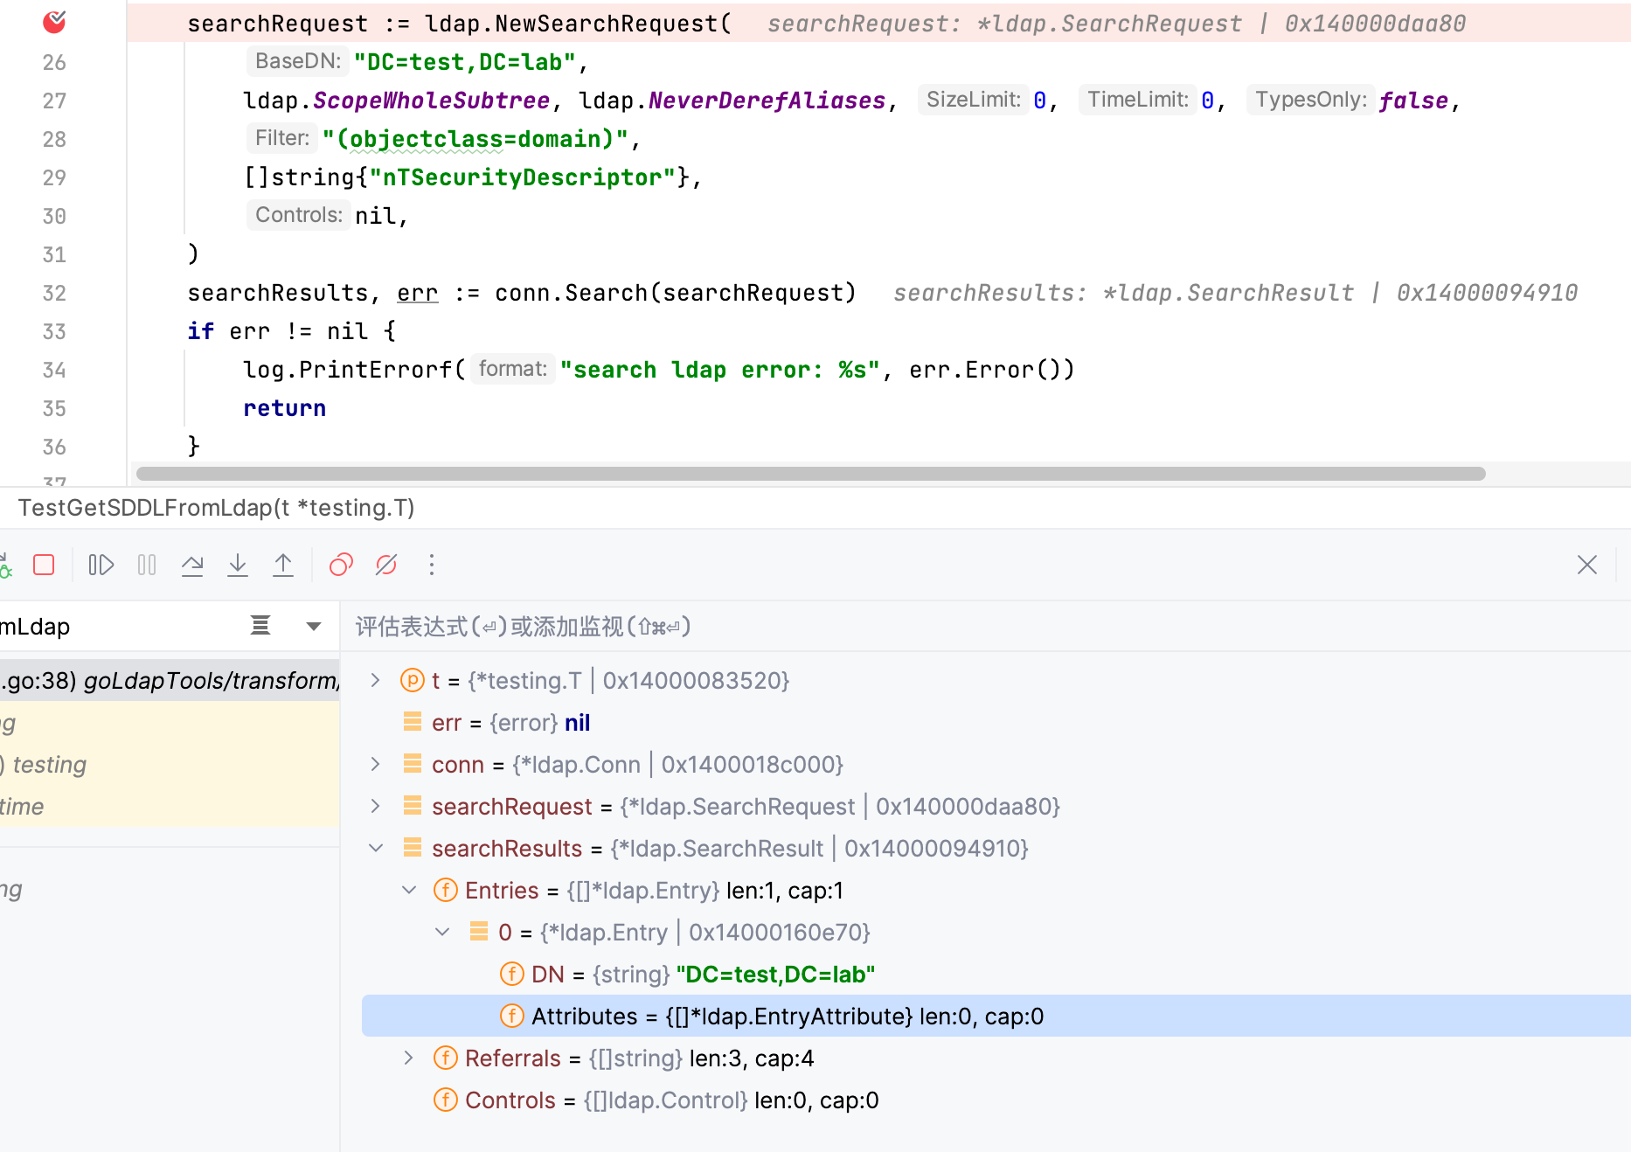Viewport: 1631px width, 1152px height.
Task: Click the field icon beside Attributes
Action: pyautogui.click(x=512, y=1016)
